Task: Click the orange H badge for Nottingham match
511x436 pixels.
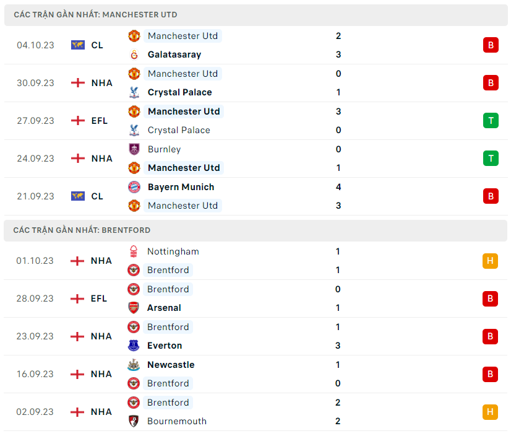Action: [490, 261]
